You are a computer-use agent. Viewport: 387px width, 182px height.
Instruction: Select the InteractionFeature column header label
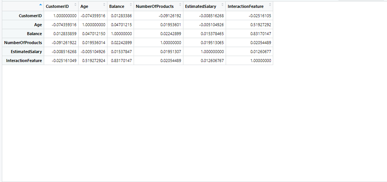[x=246, y=6]
